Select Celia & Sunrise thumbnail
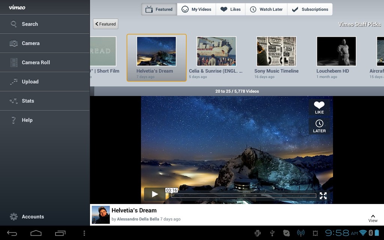The width and height of the screenshot is (384, 240). point(216,51)
